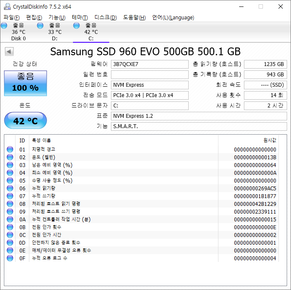Open the 편집(E) menu
Screen dimensions: 291x290
(x=34, y=17)
